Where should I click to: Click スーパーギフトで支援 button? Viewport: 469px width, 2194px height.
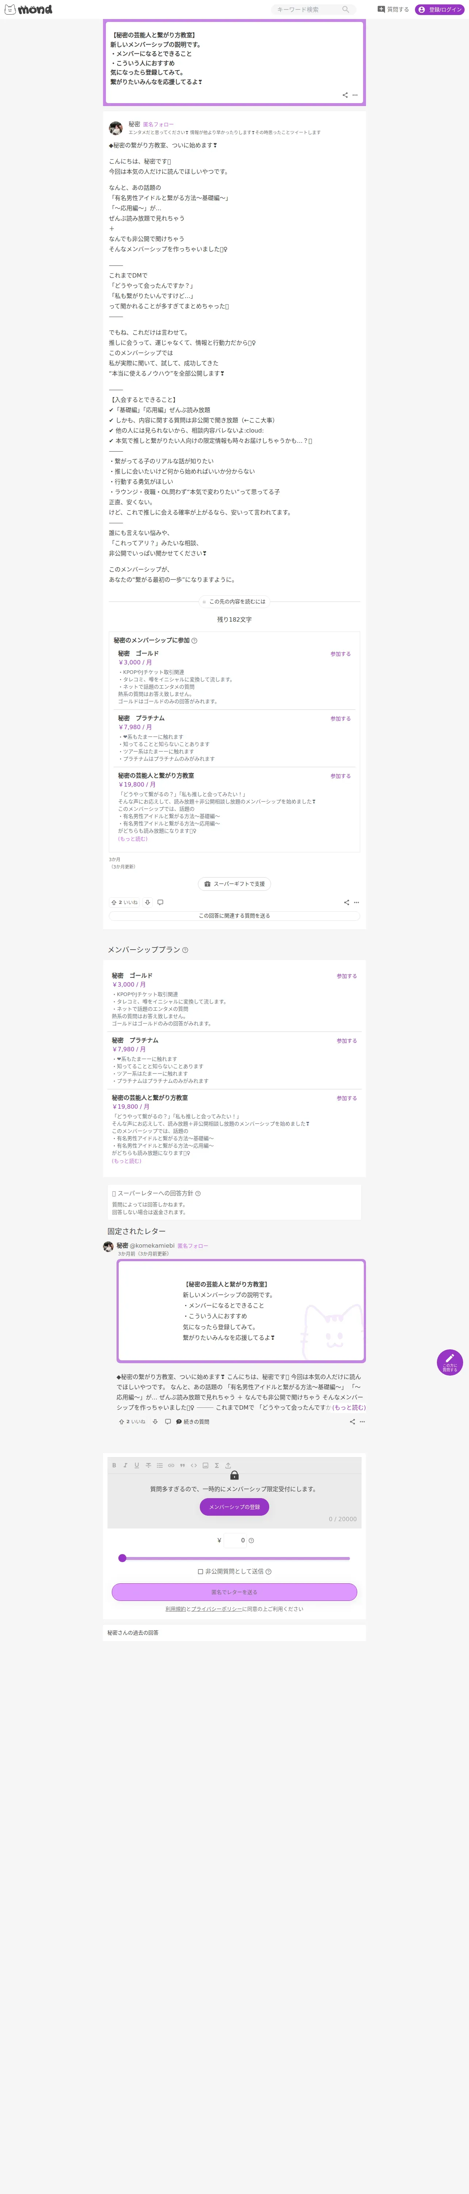click(234, 884)
